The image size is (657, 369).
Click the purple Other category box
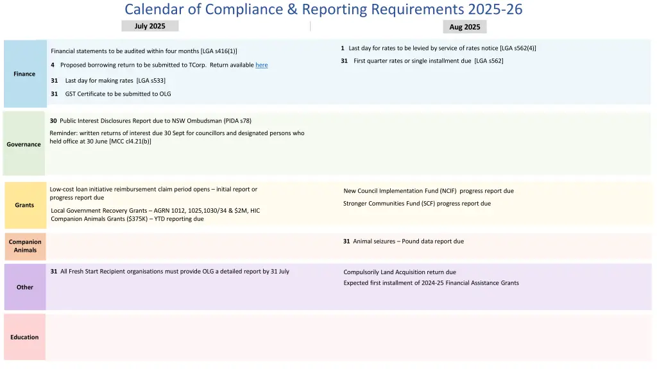(x=25, y=287)
